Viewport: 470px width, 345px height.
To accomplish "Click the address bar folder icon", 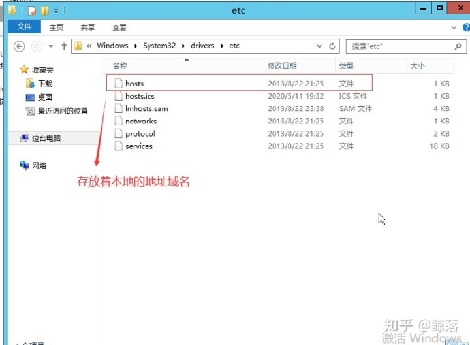I will 78,46.
